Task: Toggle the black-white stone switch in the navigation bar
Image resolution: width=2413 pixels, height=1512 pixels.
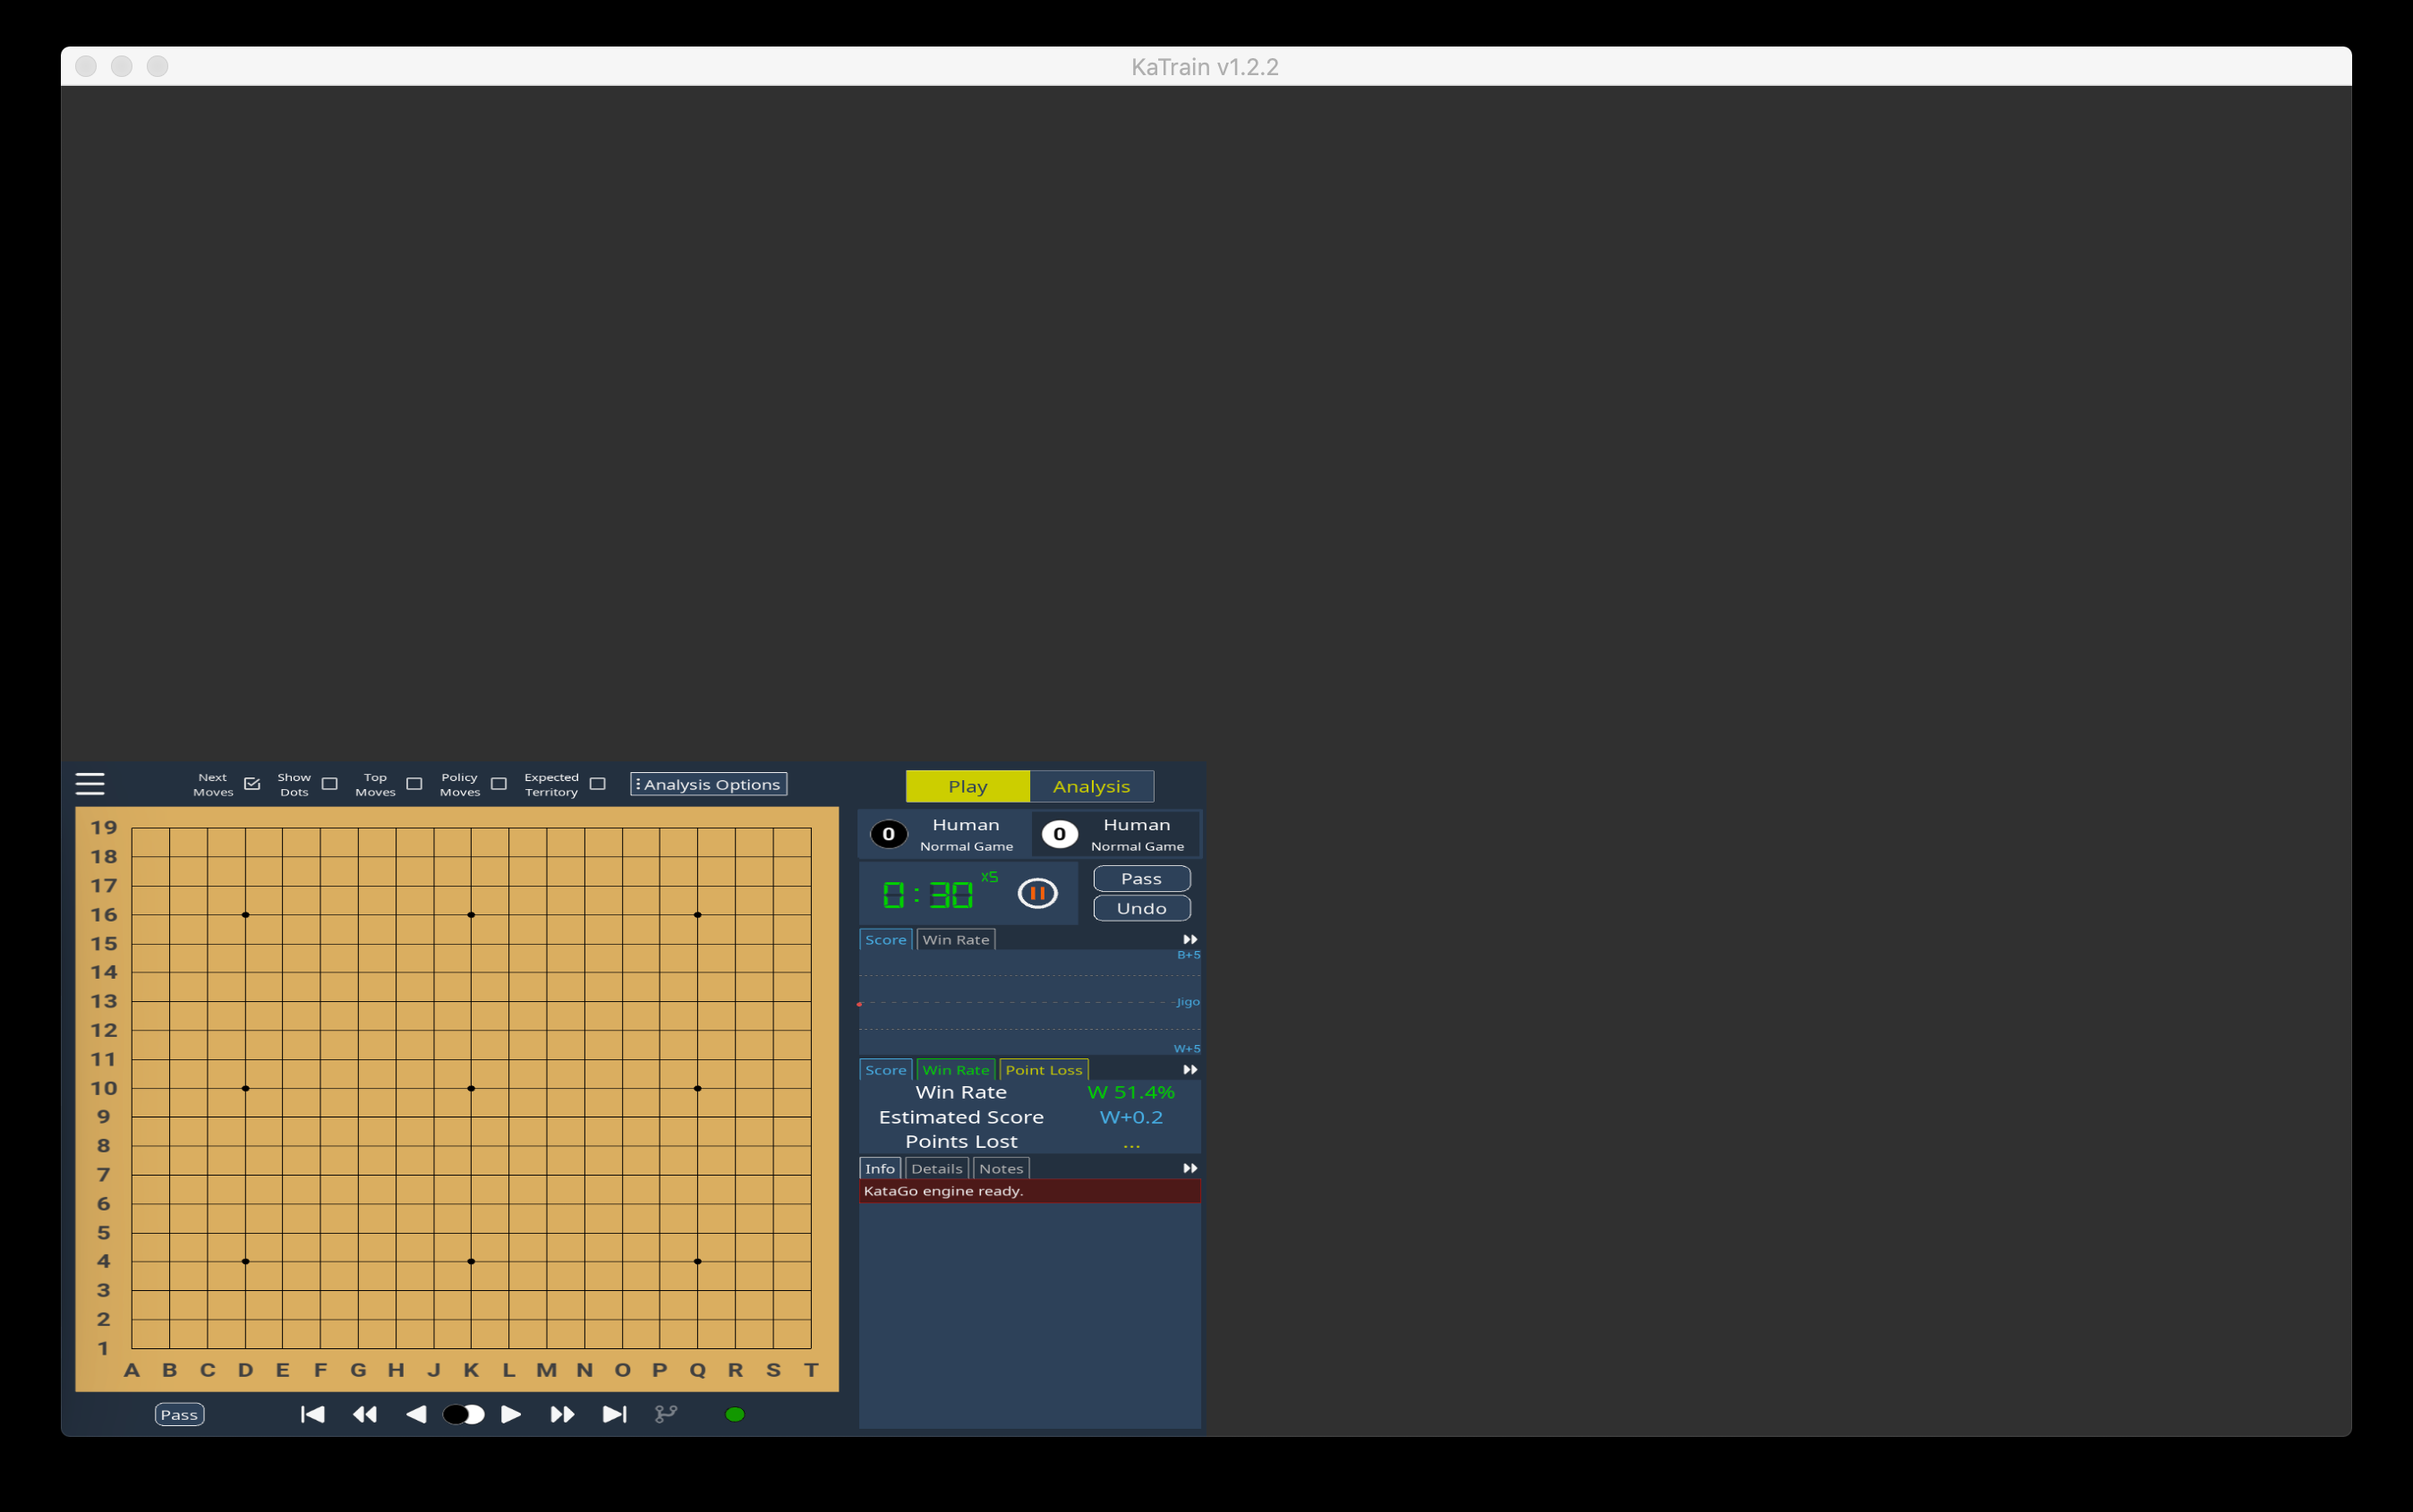Action: point(462,1414)
